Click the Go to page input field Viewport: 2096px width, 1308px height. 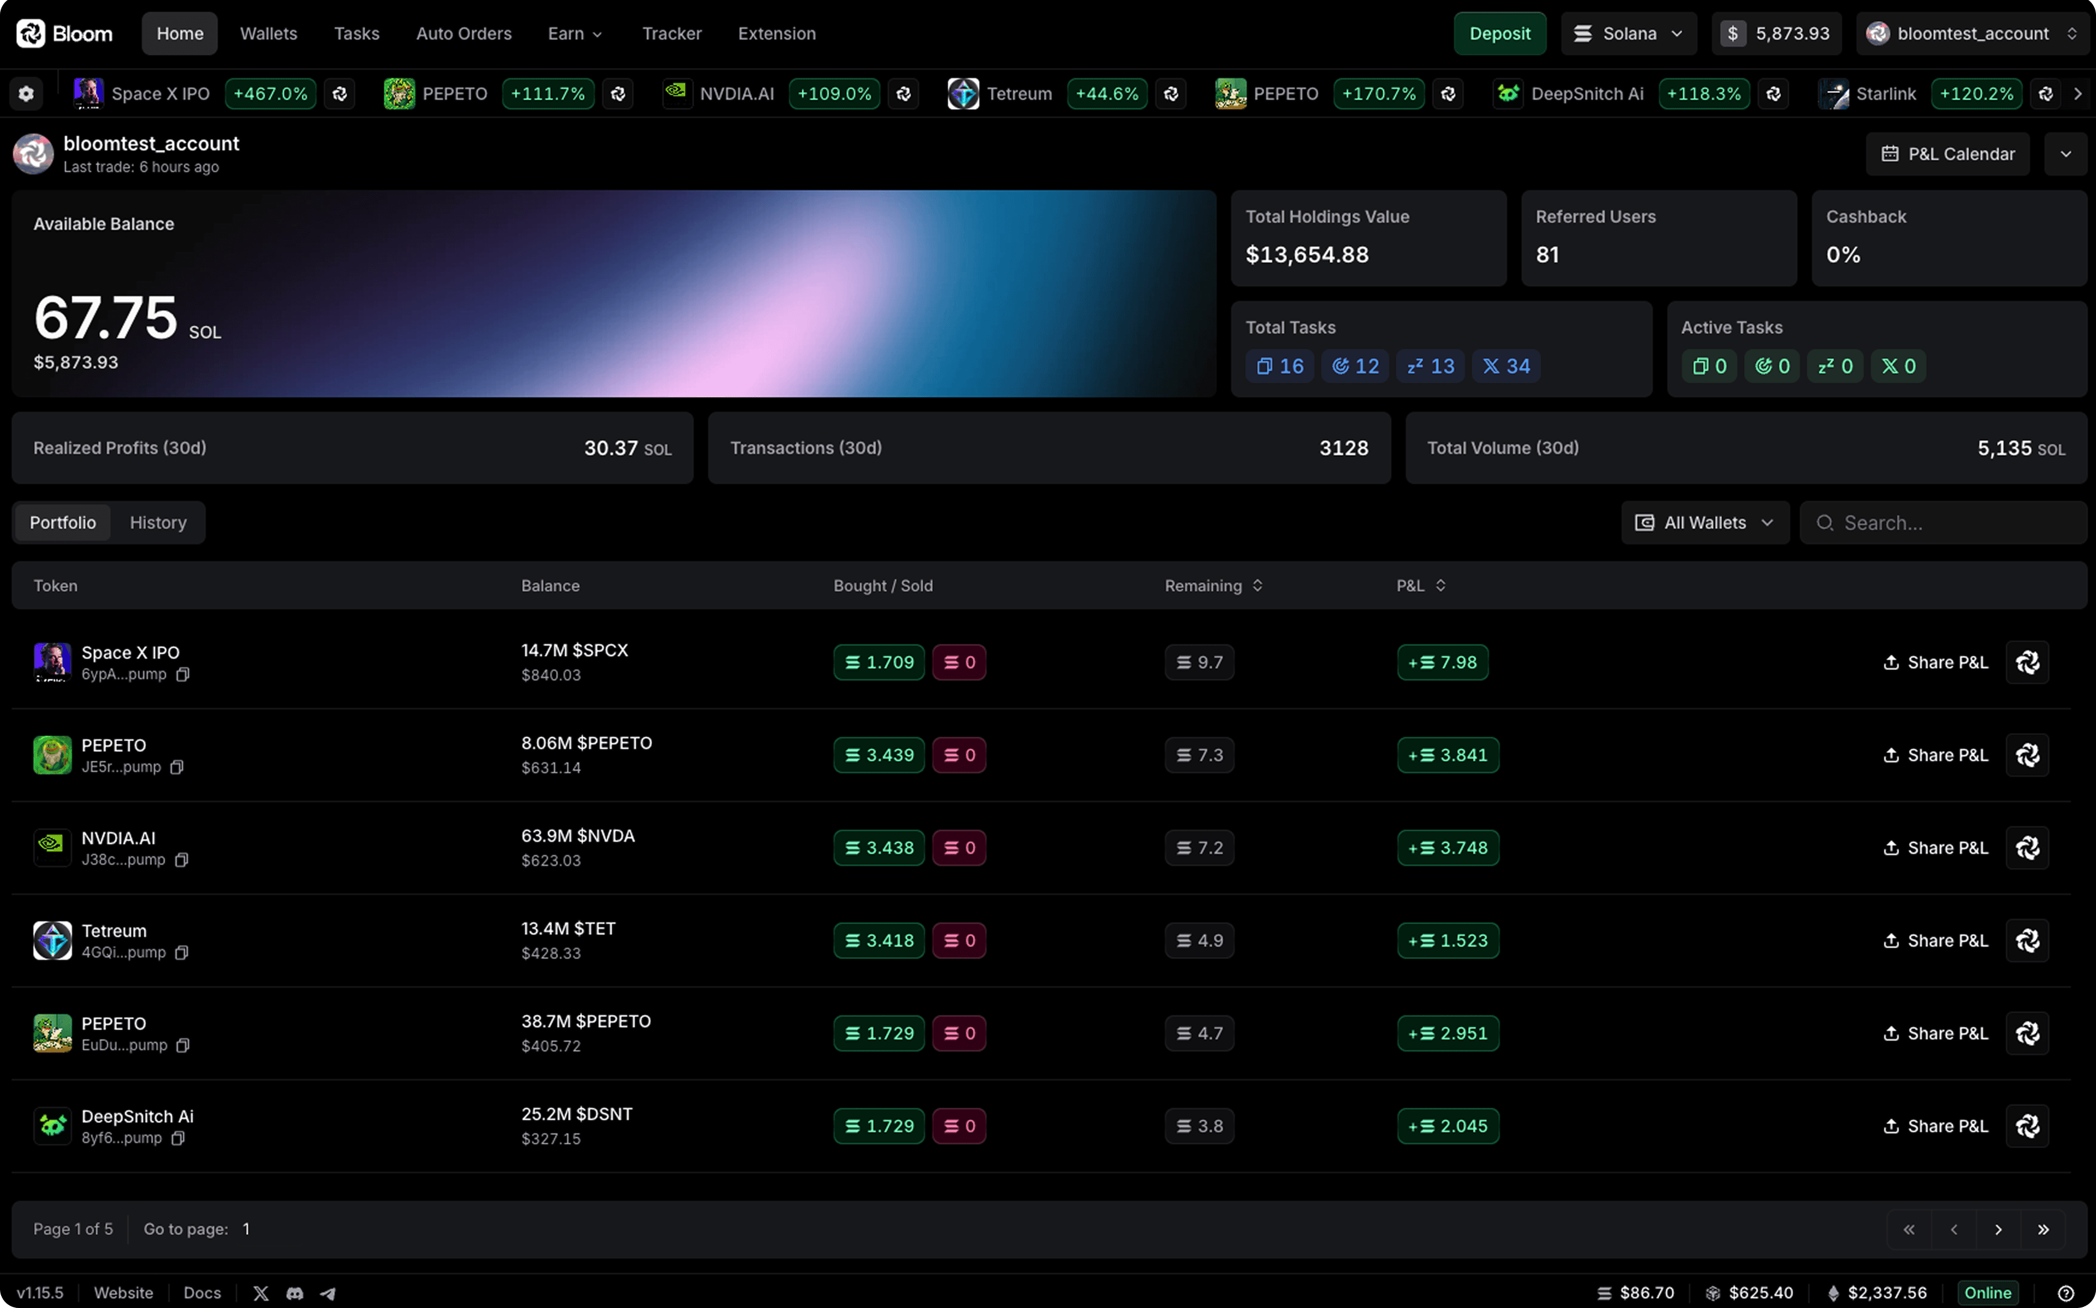point(247,1228)
